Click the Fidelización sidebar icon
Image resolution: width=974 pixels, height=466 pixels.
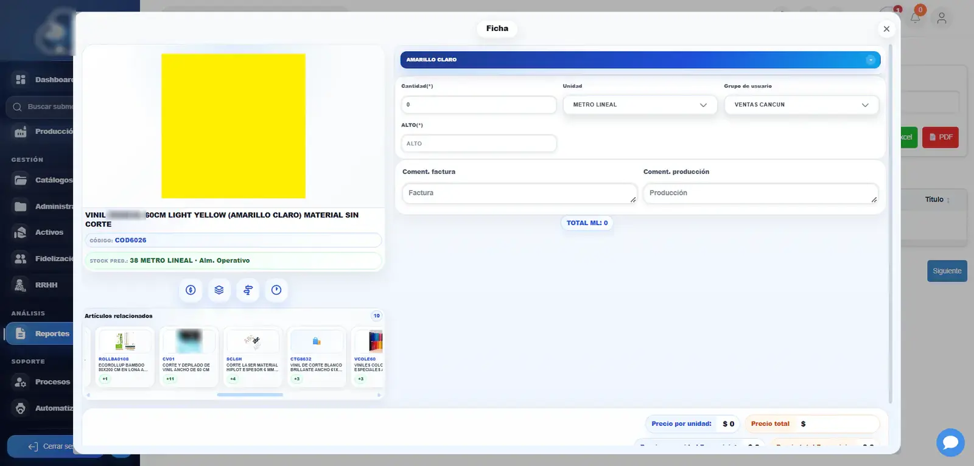pos(21,259)
